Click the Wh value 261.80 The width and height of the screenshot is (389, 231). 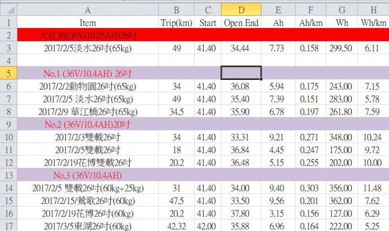[342, 111]
